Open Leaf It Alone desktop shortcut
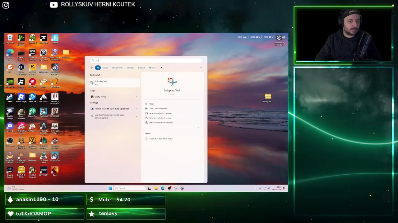398x223 pixels. pyautogui.click(x=55, y=83)
